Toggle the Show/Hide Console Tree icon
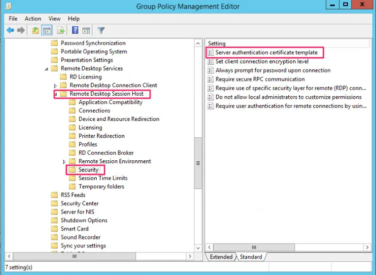Viewport: 376px width, 275px height. (x=47, y=31)
